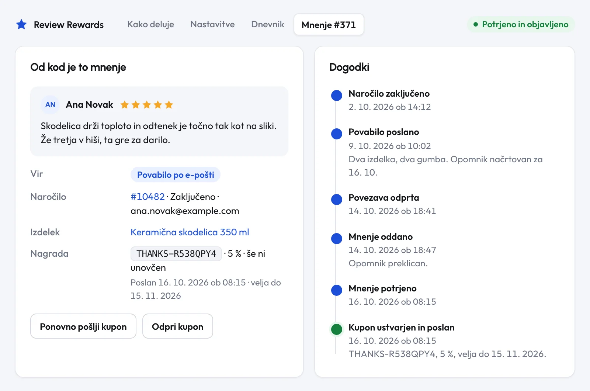The height and width of the screenshot is (391, 590).
Task: Click the timeline dot for Mnenje potrjeno
Action: (x=337, y=290)
